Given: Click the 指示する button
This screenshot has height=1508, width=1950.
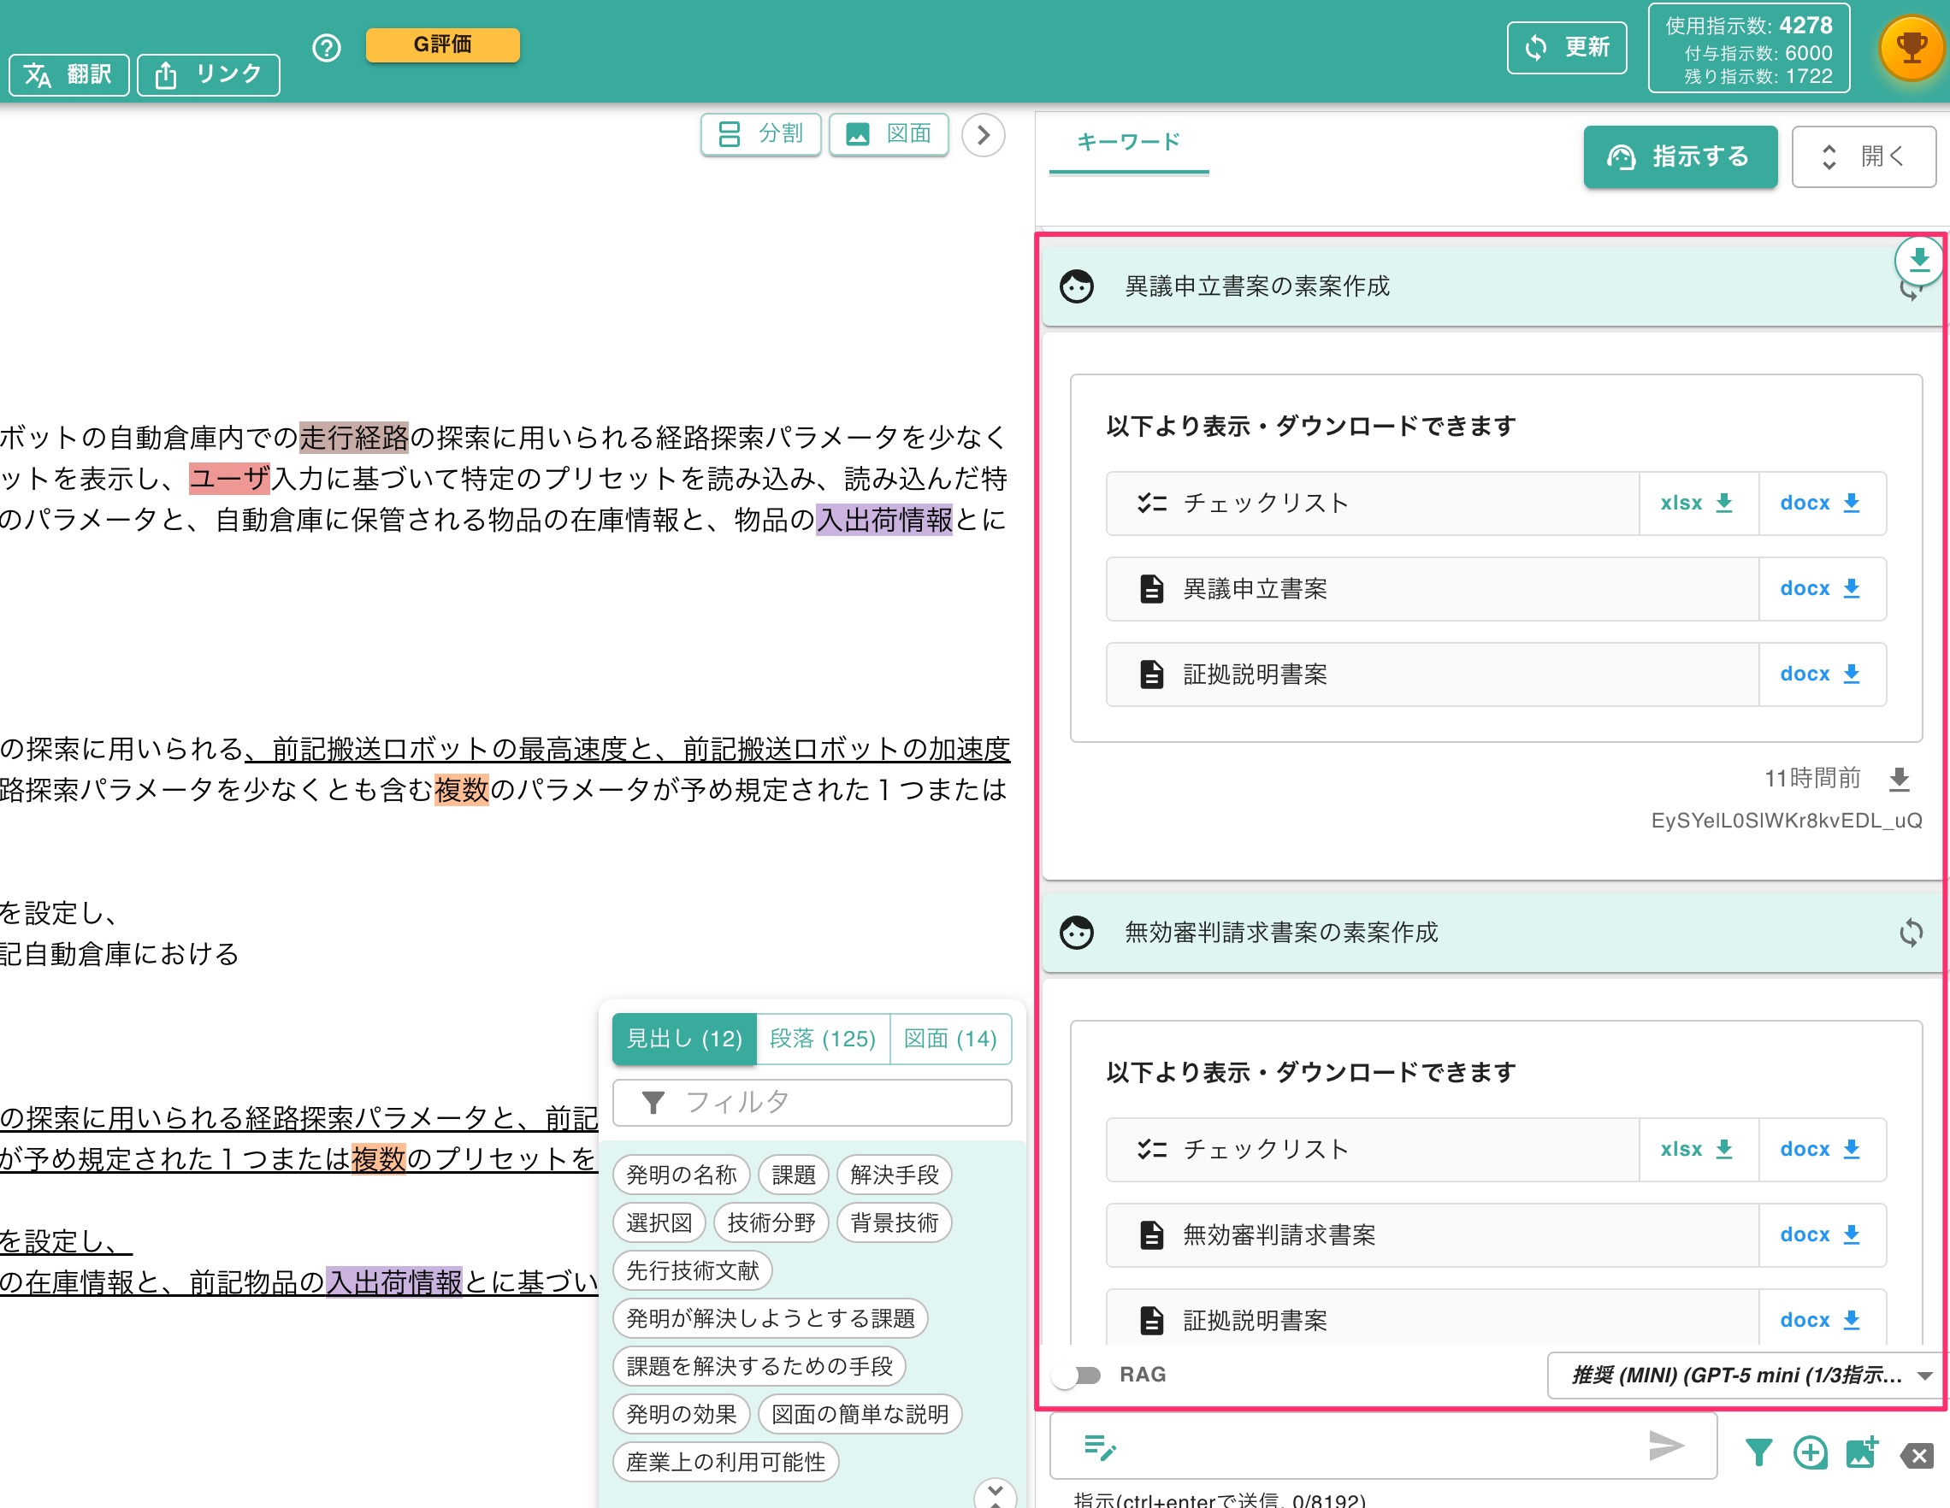Looking at the screenshot, I should coord(1681,156).
